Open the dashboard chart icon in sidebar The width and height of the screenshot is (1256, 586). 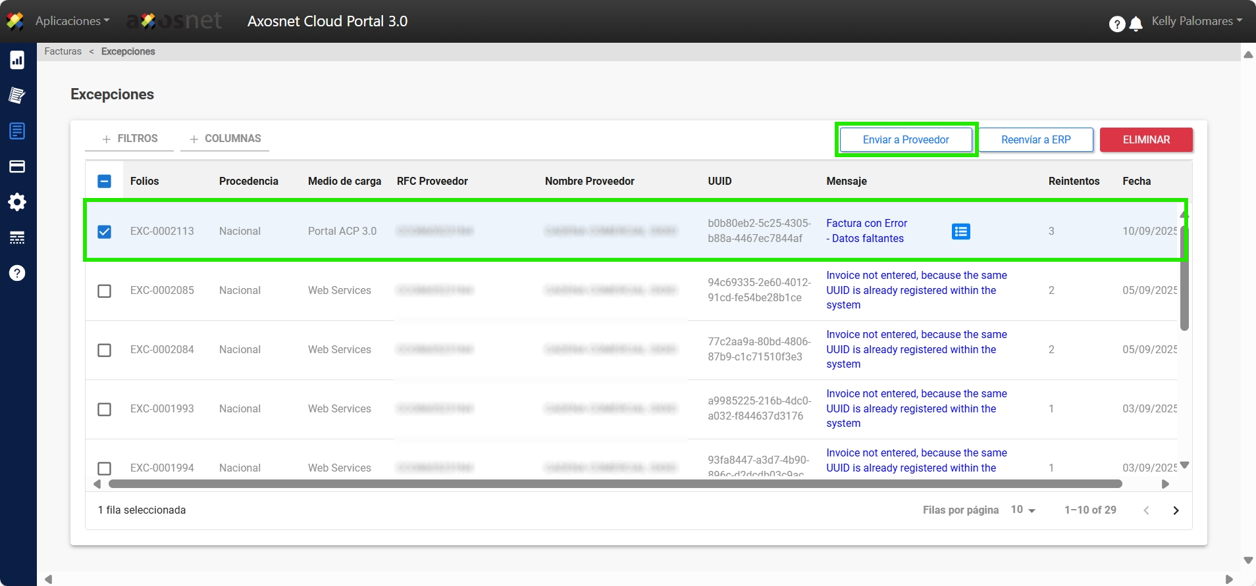point(17,60)
